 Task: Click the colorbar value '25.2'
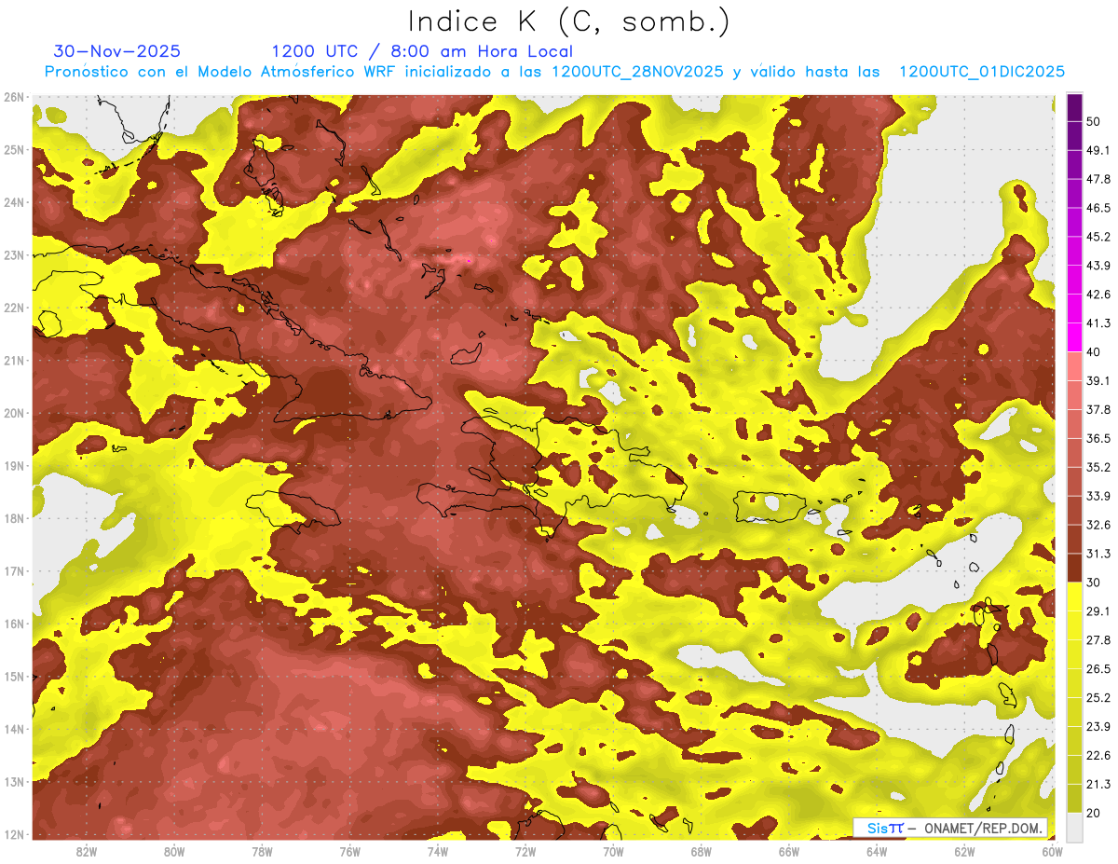point(1098,697)
